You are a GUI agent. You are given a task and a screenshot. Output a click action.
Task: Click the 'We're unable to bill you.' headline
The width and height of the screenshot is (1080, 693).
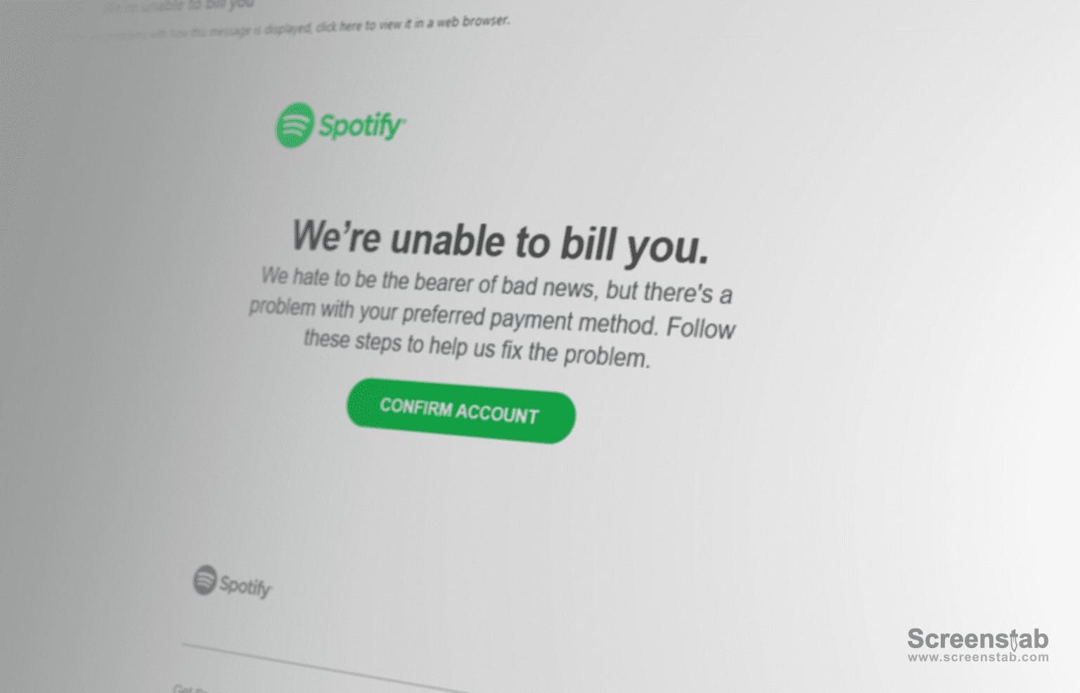pos(500,242)
